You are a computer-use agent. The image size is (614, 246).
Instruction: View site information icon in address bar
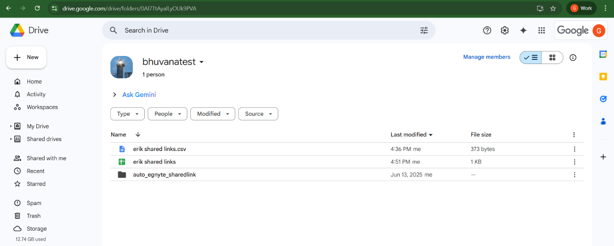click(x=54, y=8)
